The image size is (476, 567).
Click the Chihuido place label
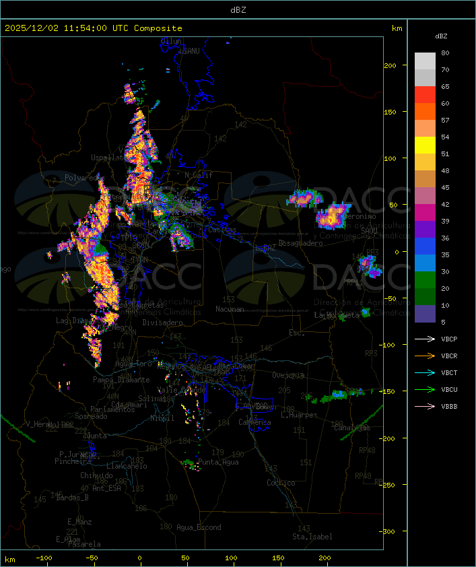pyautogui.click(x=96, y=475)
